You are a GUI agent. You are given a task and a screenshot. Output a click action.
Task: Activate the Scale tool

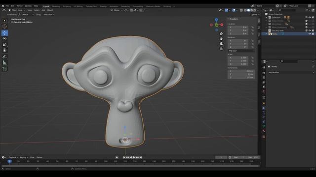pyautogui.click(x=4, y=45)
